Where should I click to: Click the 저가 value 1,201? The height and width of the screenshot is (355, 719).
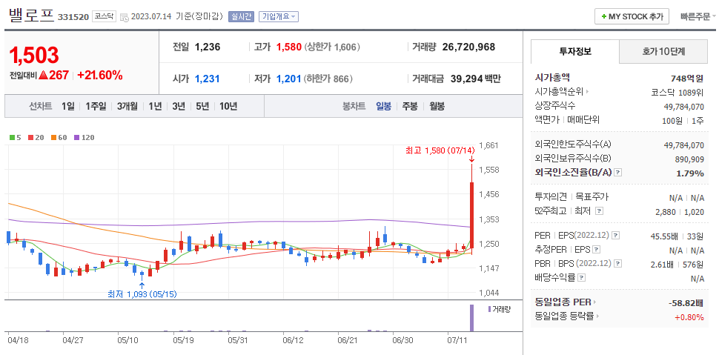(x=288, y=79)
